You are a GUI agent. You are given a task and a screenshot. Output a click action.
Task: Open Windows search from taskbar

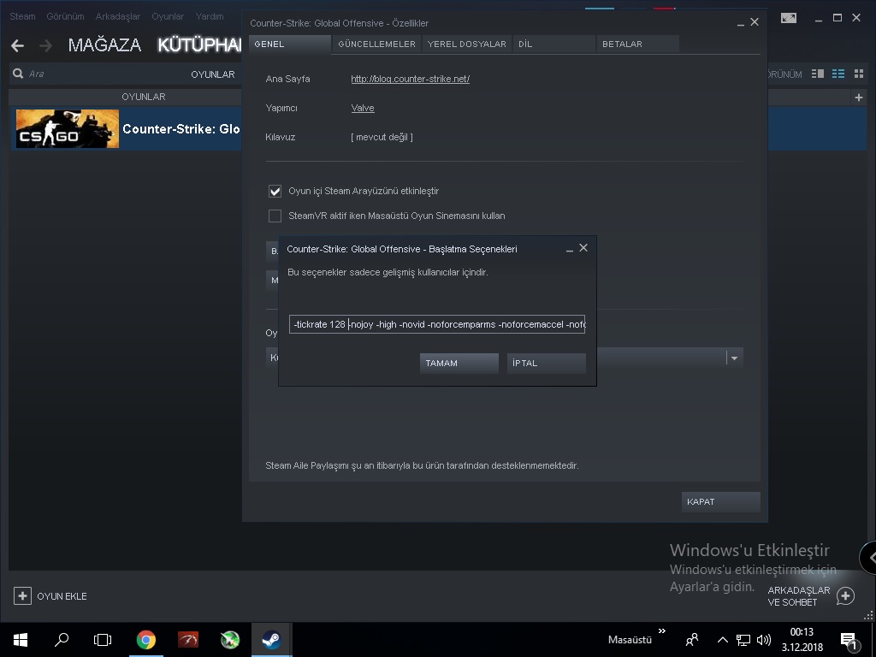[x=62, y=640]
